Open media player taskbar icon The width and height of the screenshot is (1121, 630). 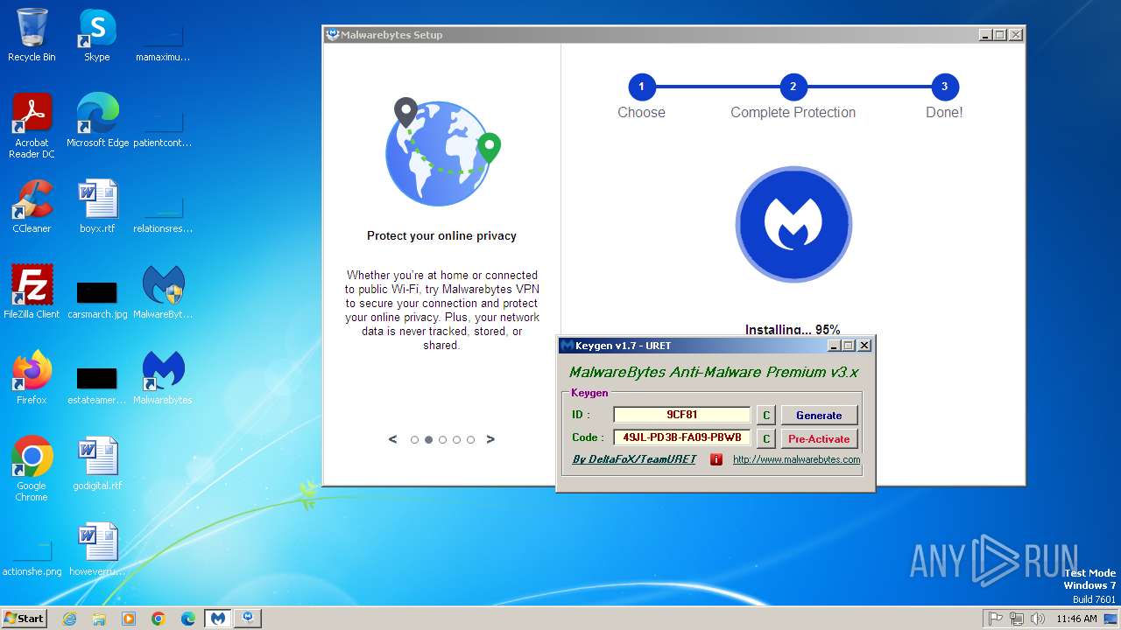(129, 619)
